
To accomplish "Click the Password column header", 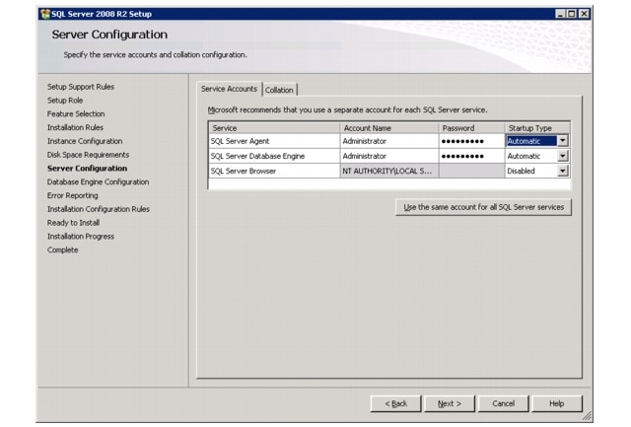I will [x=471, y=128].
